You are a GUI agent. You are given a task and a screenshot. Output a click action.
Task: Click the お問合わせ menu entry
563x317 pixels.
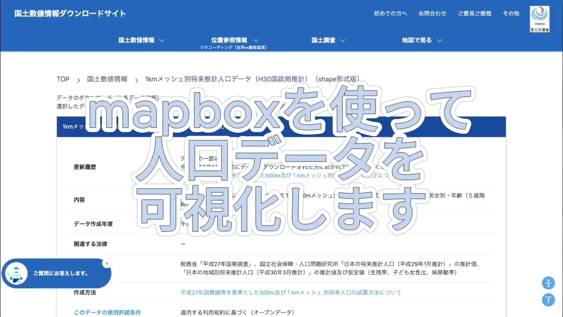[432, 13]
